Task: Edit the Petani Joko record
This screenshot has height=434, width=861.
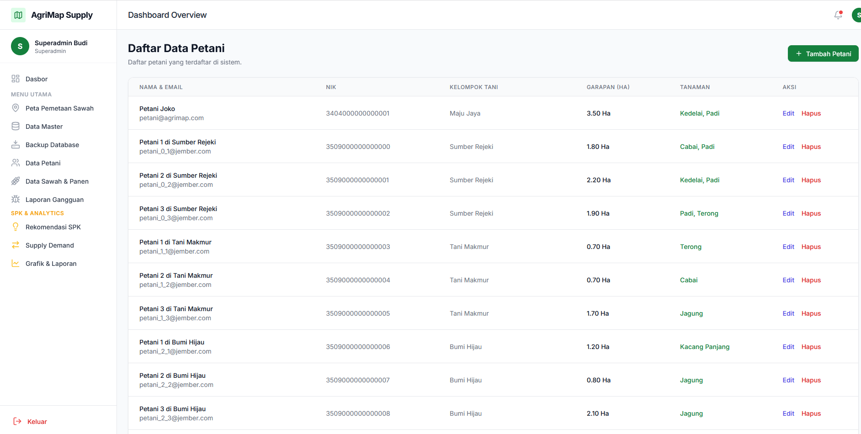Action: point(788,113)
